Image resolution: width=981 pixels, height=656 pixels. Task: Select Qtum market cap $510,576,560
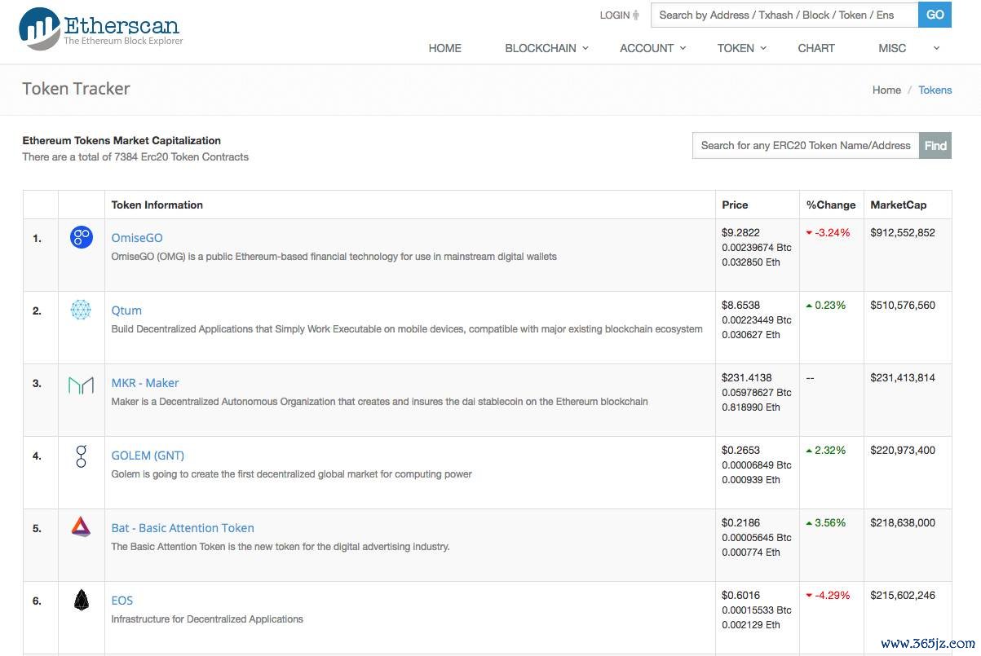pyautogui.click(x=903, y=305)
